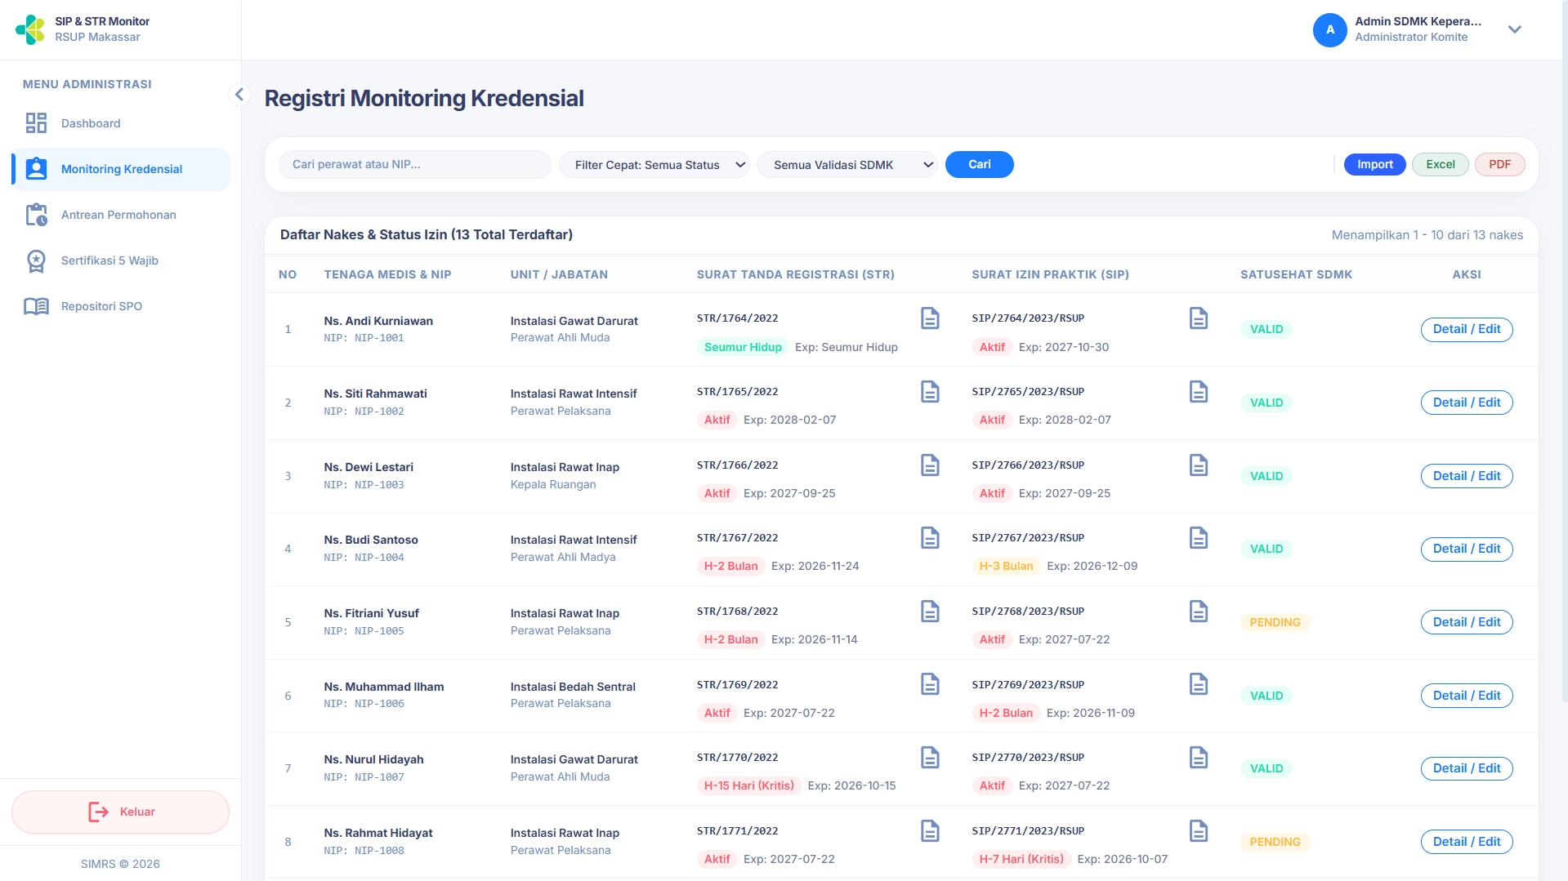
Task: Open Repositori SPO menu
Action: 121,306
